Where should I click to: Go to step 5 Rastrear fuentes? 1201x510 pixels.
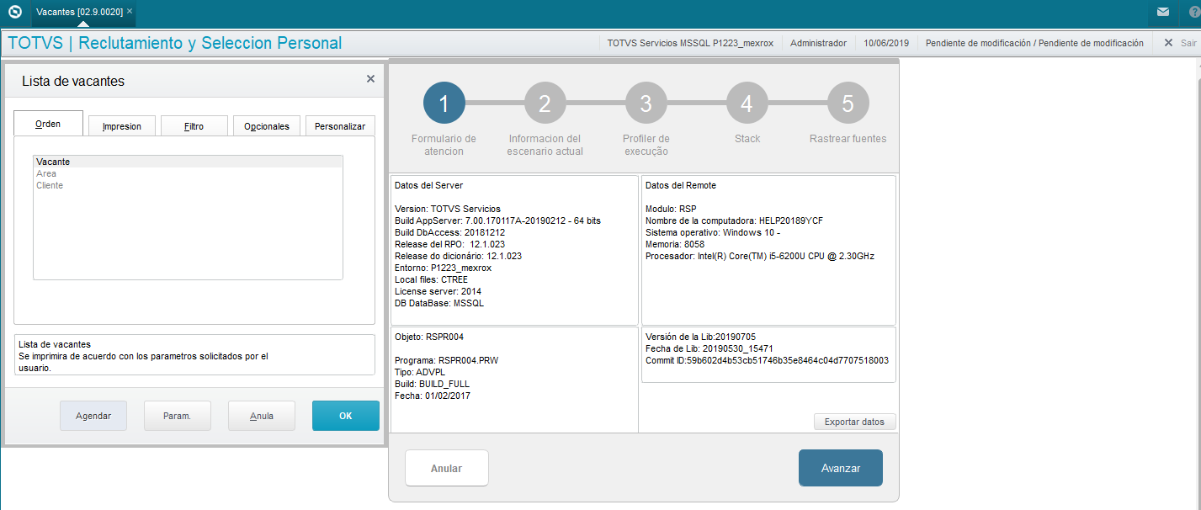(x=848, y=104)
